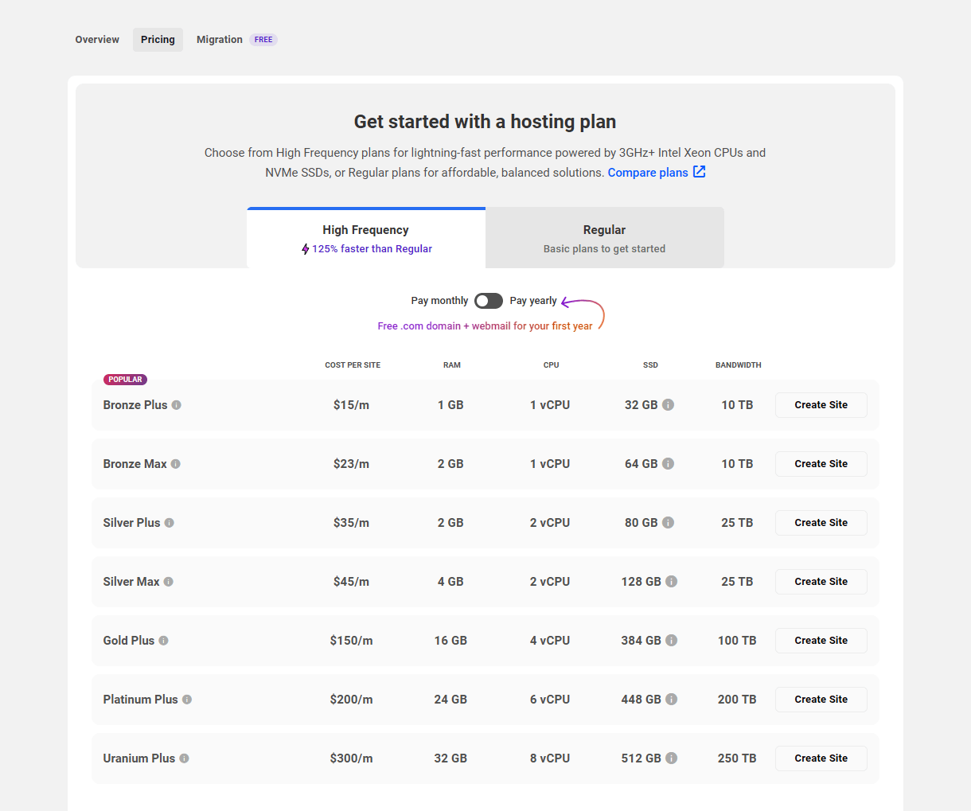Show info for 128 GB SSD
Viewport: 971px width, 811px height.
[x=672, y=582]
